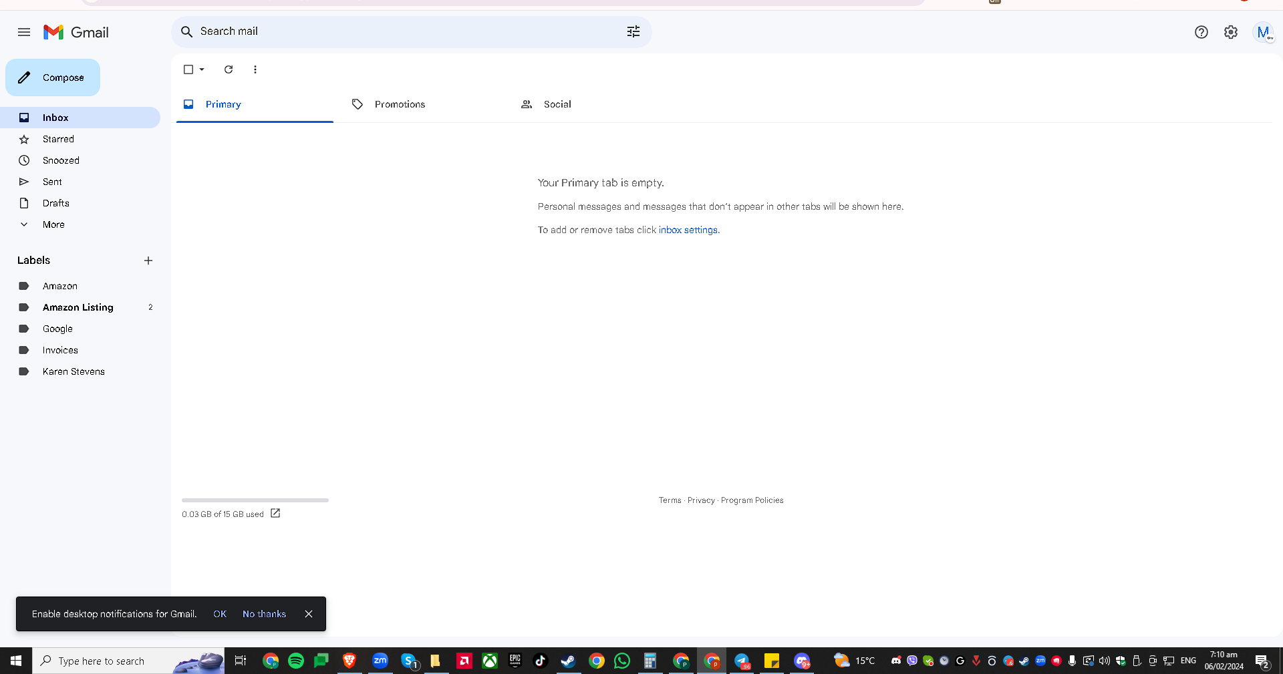The height and width of the screenshot is (674, 1283).
Task: Open Brave browser from the taskbar
Action: tap(349, 661)
